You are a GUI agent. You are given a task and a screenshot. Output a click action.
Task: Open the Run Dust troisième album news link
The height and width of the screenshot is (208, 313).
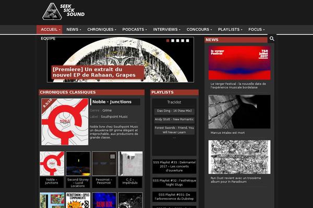[236, 180]
